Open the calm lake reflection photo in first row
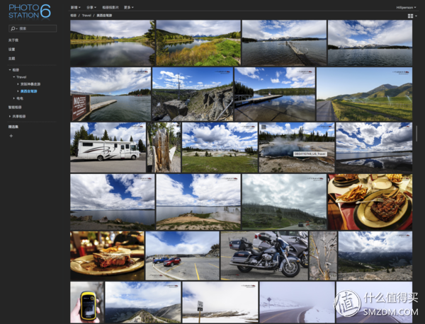The width and height of the screenshot is (425, 324). (x=113, y=42)
